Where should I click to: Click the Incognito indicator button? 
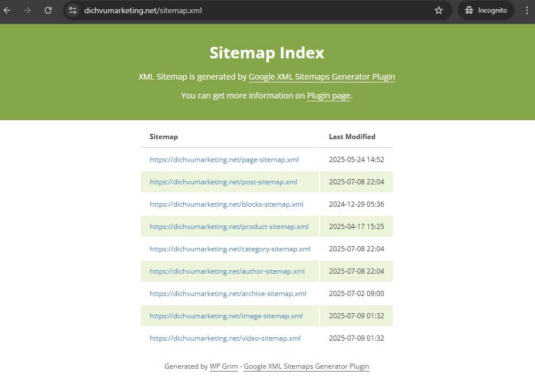pos(486,10)
